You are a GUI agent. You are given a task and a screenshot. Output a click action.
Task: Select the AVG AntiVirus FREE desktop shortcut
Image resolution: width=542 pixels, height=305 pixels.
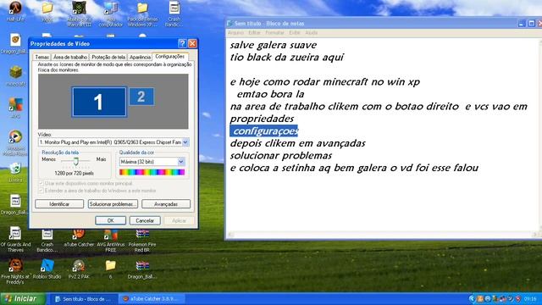click(x=111, y=240)
